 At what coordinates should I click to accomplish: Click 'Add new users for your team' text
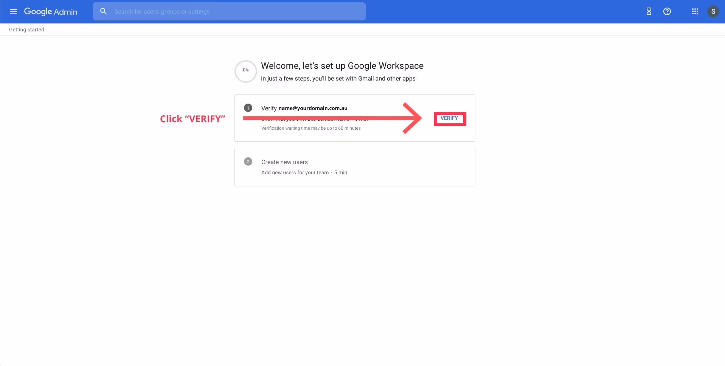pyautogui.click(x=295, y=172)
